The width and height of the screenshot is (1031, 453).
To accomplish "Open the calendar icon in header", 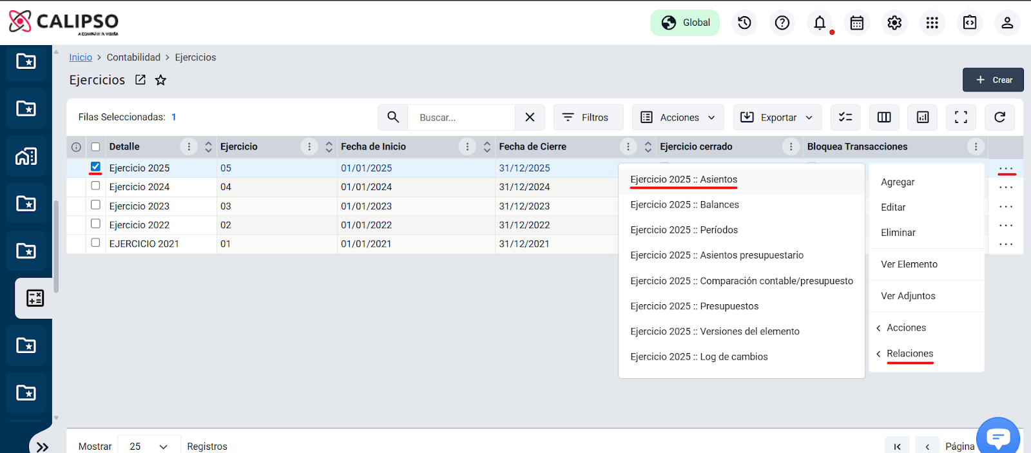I will pos(857,23).
